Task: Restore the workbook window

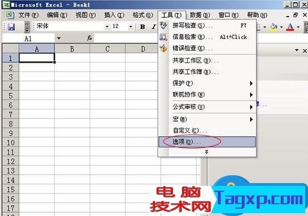Action: (295, 15)
